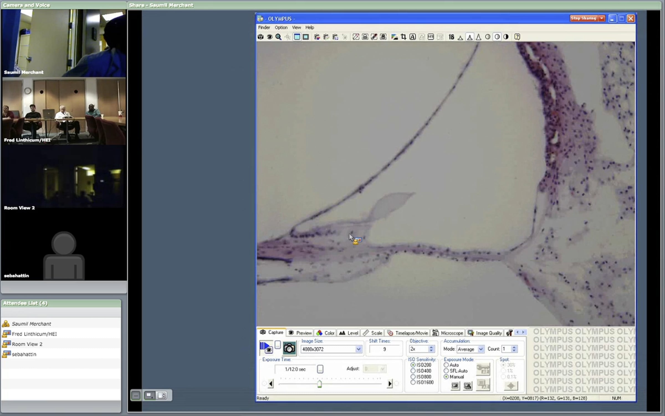This screenshot has width=665, height=416.
Task: Click the dashed box with diagonal line icon
Action: 356,37
